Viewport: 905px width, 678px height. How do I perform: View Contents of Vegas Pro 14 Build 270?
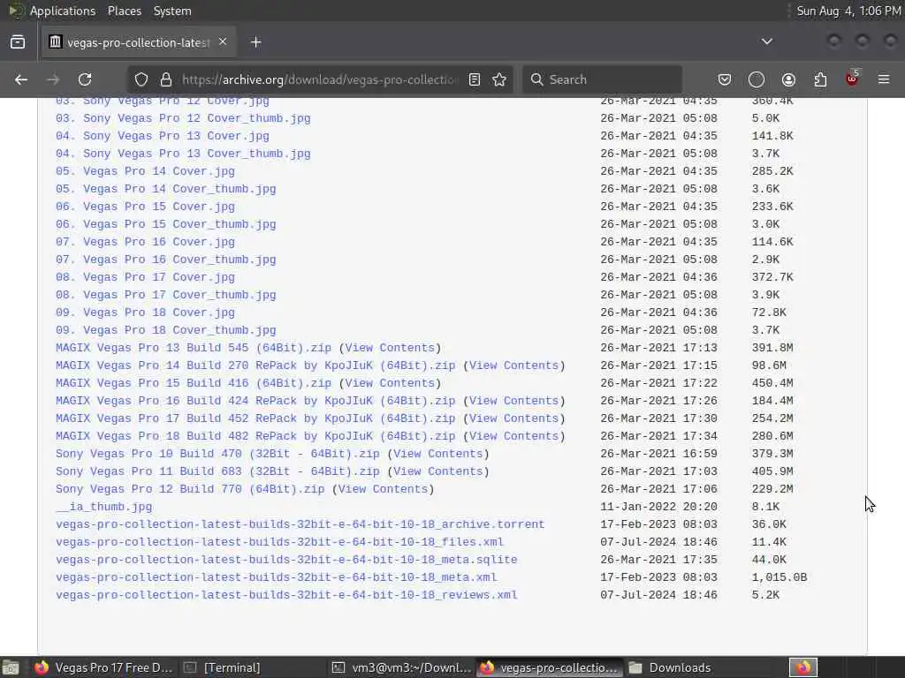coord(513,365)
